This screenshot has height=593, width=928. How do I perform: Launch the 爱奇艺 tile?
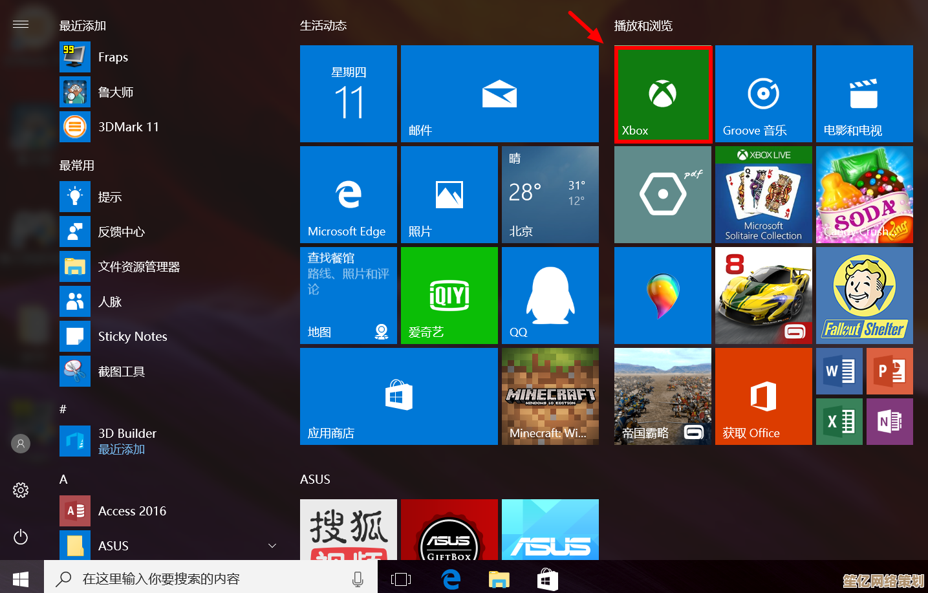pyautogui.click(x=449, y=296)
